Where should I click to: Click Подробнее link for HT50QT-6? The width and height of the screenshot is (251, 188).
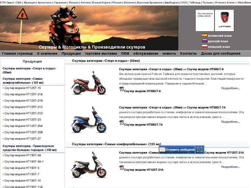[x=231, y=88]
